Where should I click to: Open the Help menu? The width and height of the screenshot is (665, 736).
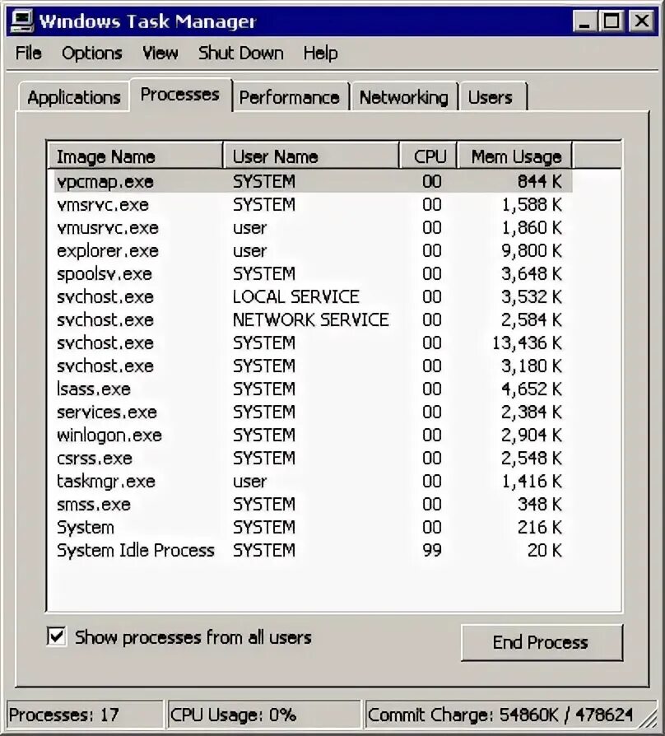pyautogui.click(x=320, y=53)
